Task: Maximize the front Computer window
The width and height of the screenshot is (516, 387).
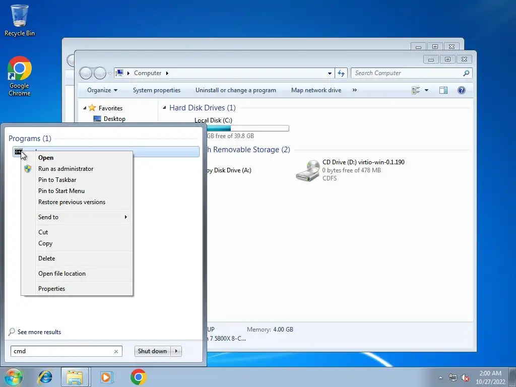Action: pyautogui.click(x=447, y=59)
